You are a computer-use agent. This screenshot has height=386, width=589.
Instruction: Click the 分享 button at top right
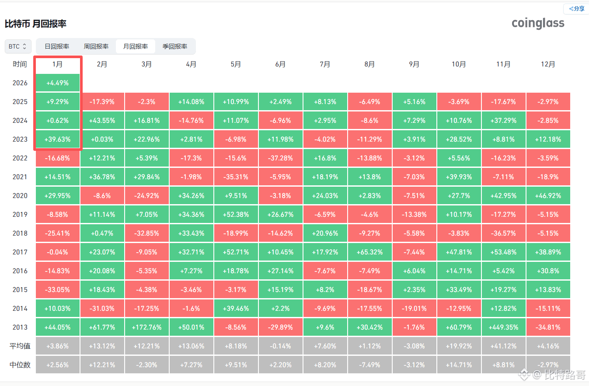coord(576,8)
